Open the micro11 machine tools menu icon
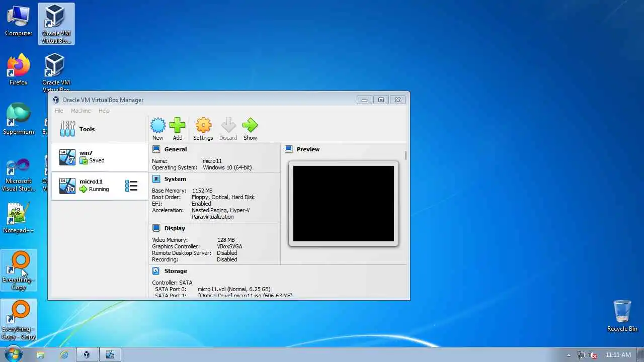This screenshot has height=362, width=644. [131, 186]
